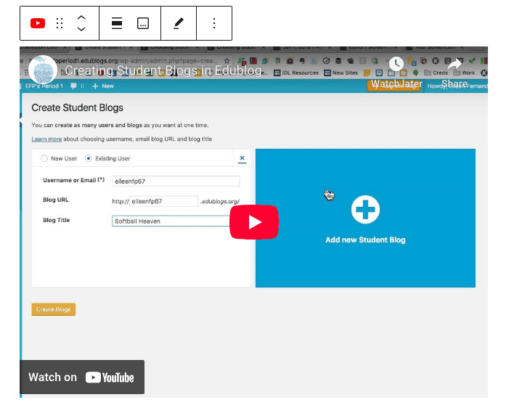Click the Add new Student Blog plus icon
Image resolution: width=517 pixels, height=413 pixels.
365,209
